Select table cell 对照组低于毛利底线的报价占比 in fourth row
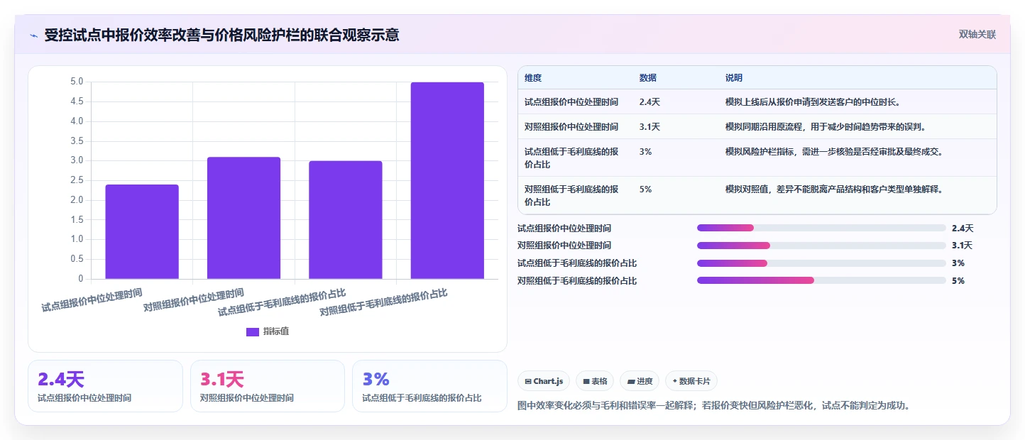 point(571,195)
